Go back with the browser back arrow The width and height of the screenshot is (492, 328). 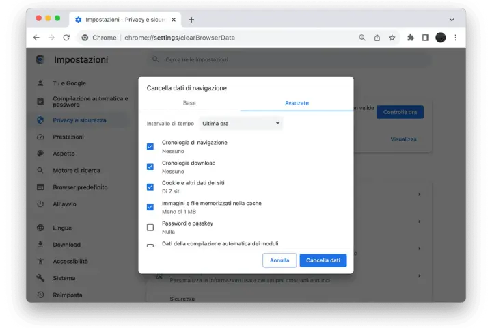click(x=36, y=38)
